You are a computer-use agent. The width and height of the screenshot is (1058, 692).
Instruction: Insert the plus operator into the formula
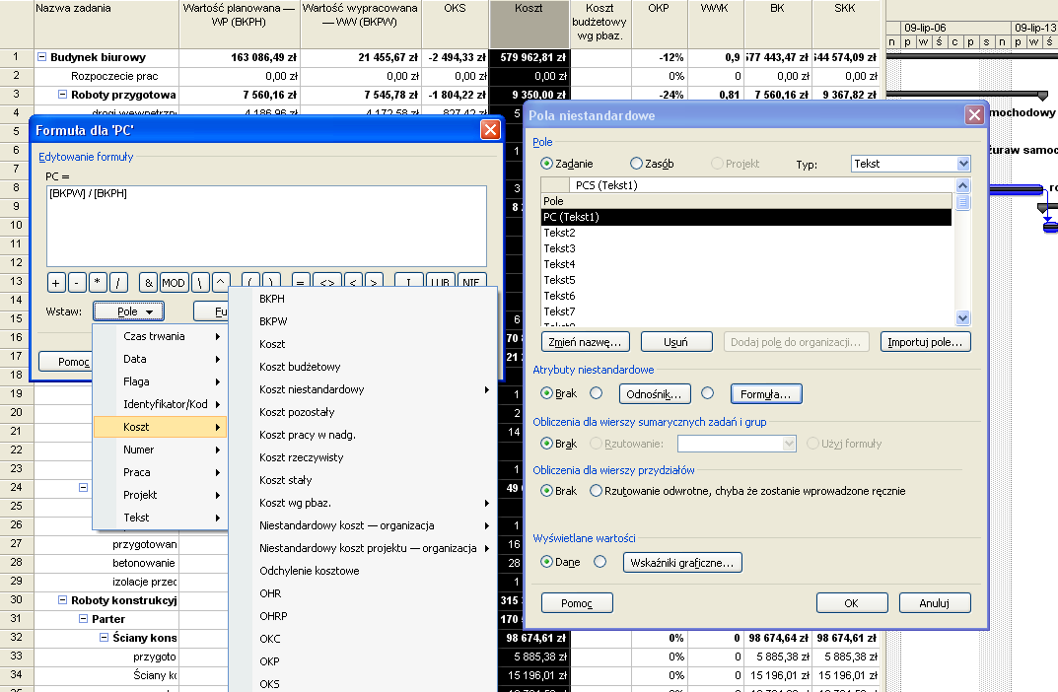[56, 283]
